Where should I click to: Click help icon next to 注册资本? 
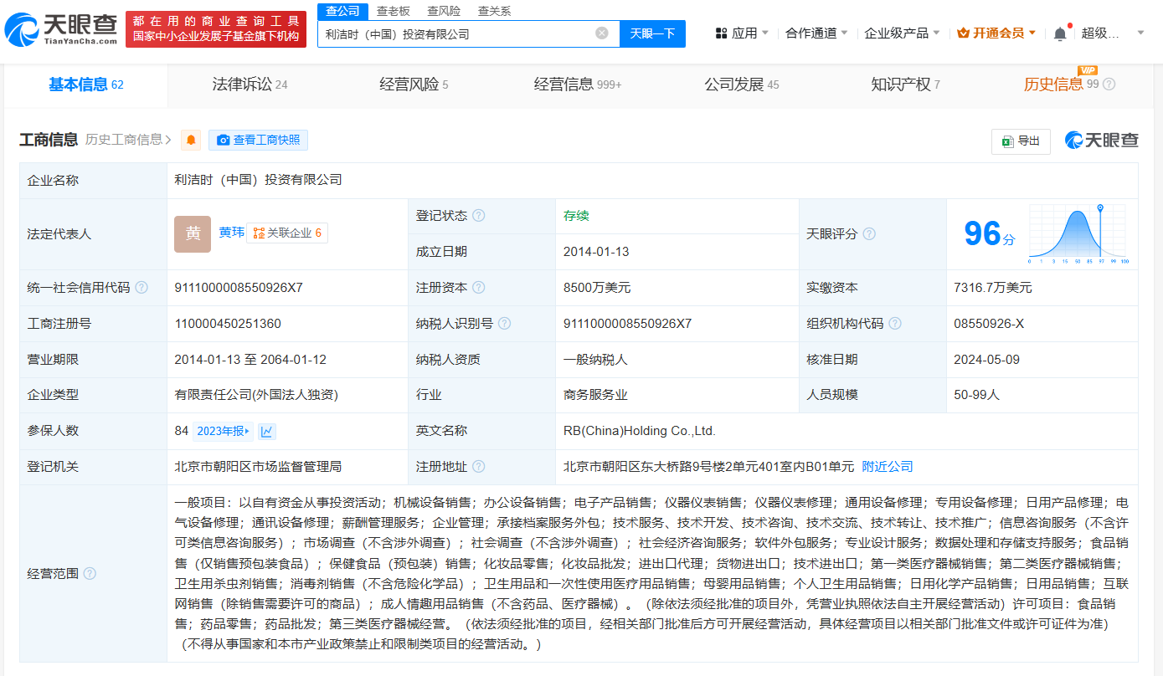coord(478,288)
